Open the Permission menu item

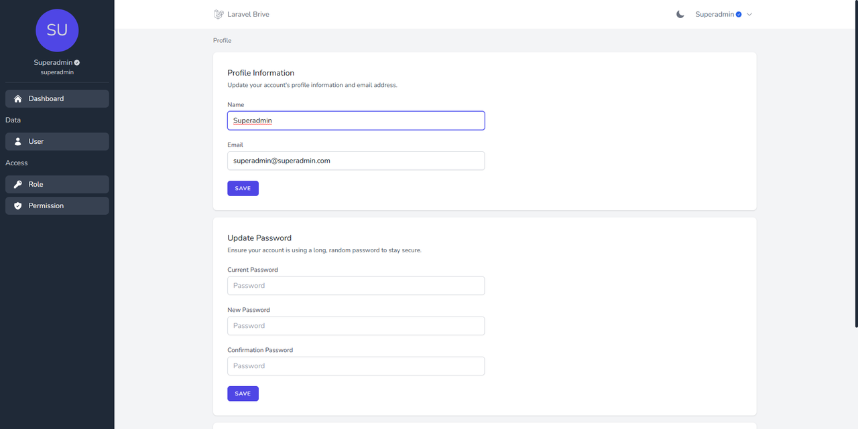pos(57,205)
